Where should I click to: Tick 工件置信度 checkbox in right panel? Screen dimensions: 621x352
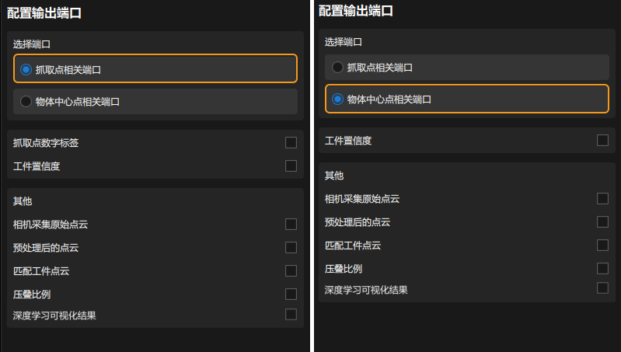coord(602,140)
